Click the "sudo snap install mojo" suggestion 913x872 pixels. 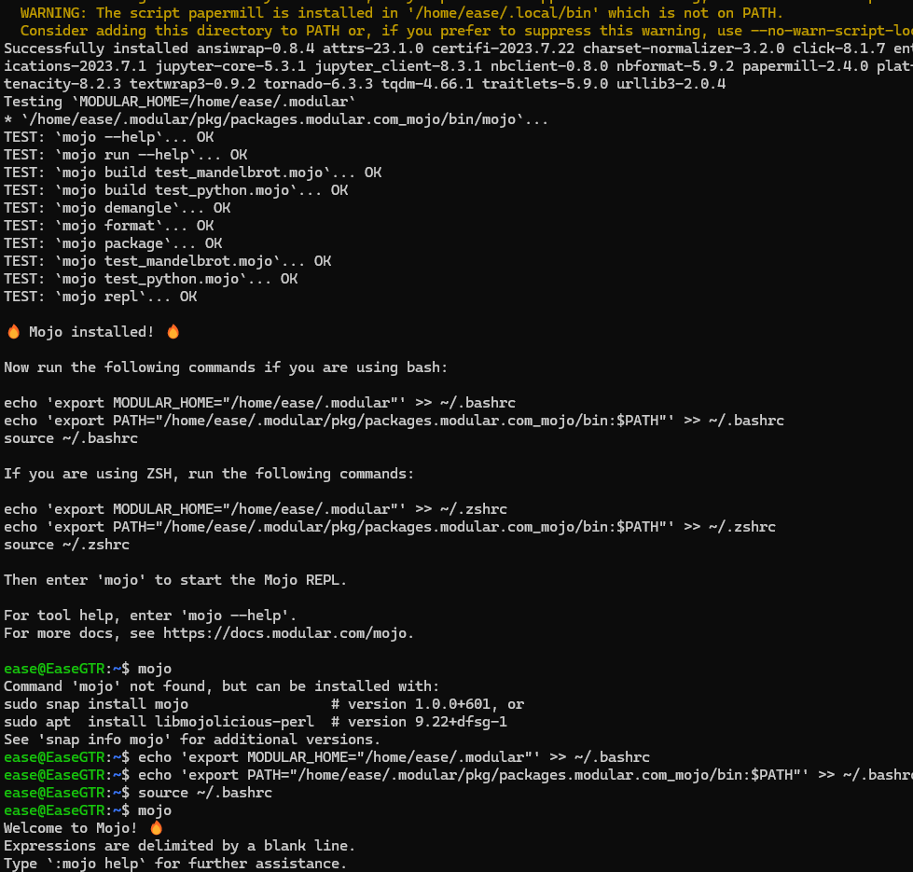click(x=96, y=704)
